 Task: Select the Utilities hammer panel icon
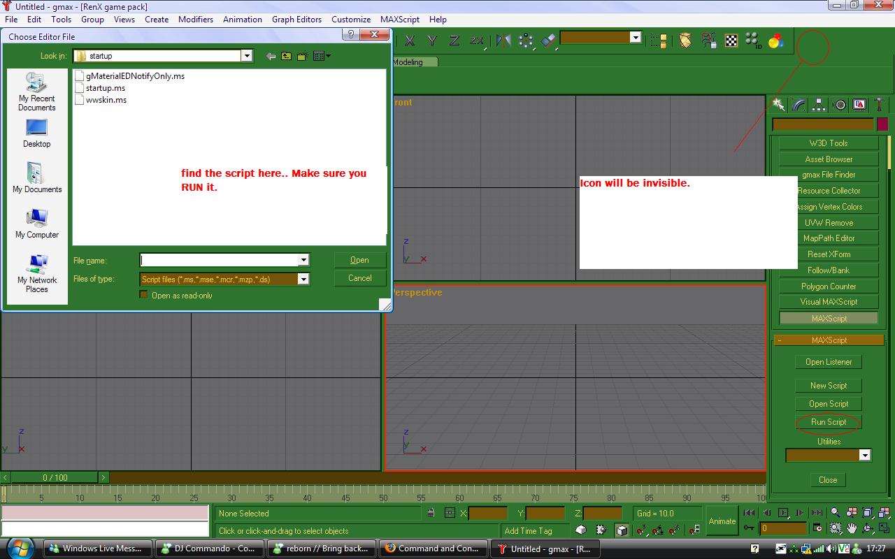pyautogui.click(x=880, y=105)
